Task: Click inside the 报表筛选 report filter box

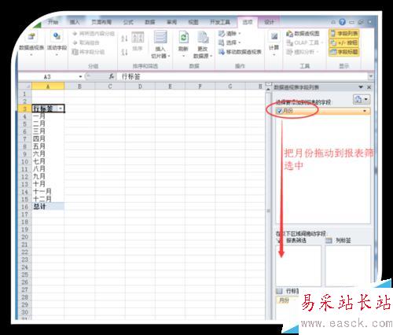Action: [x=298, y=266]
